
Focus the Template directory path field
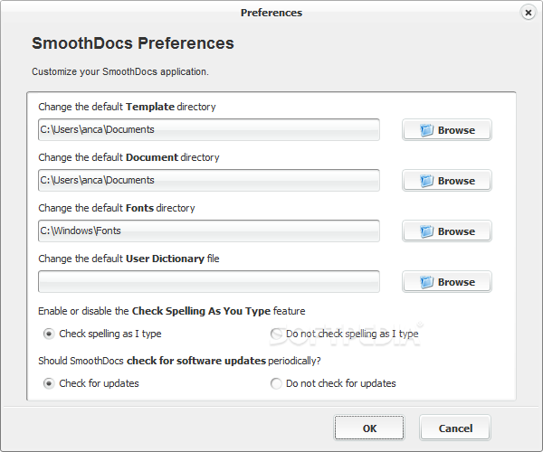click(209, 129)
